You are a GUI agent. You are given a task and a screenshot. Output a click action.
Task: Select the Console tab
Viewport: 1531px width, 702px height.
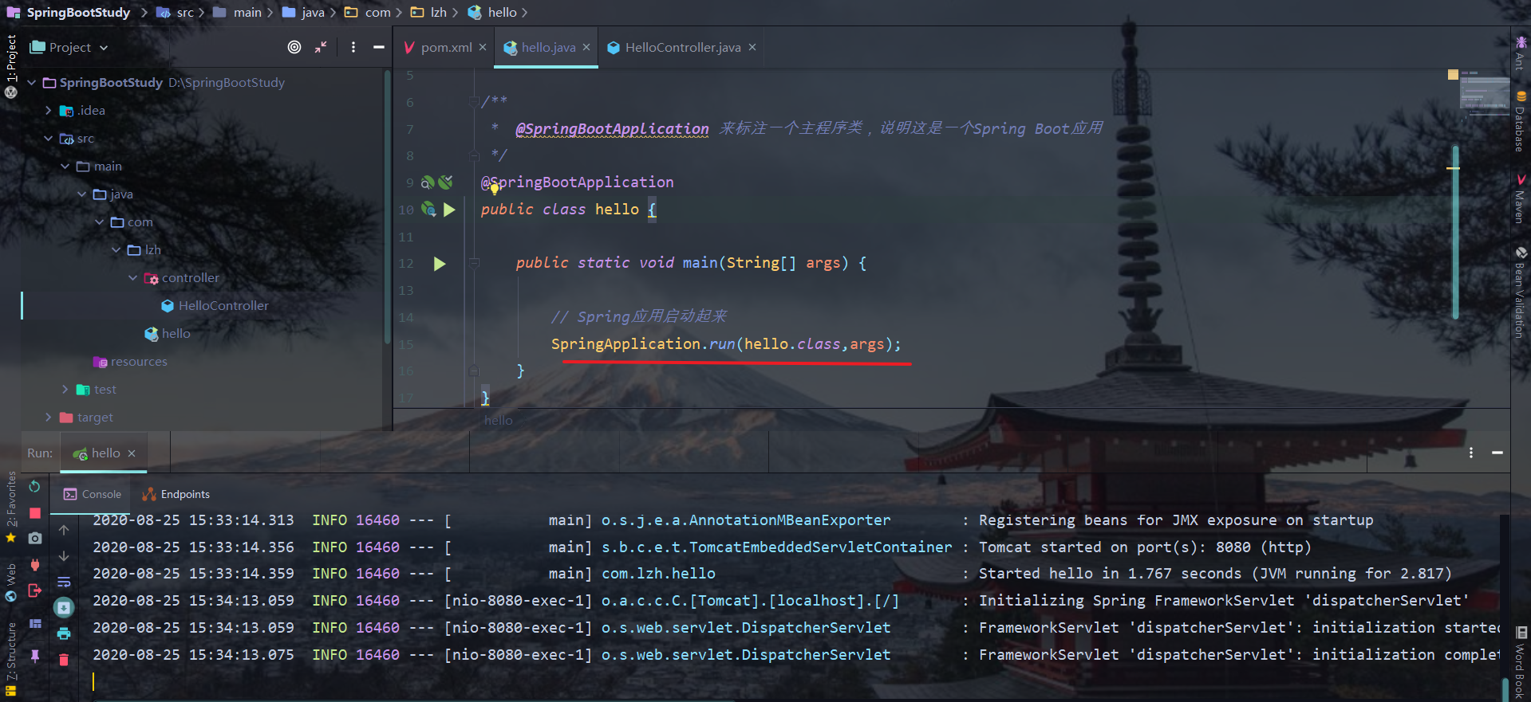93,494
